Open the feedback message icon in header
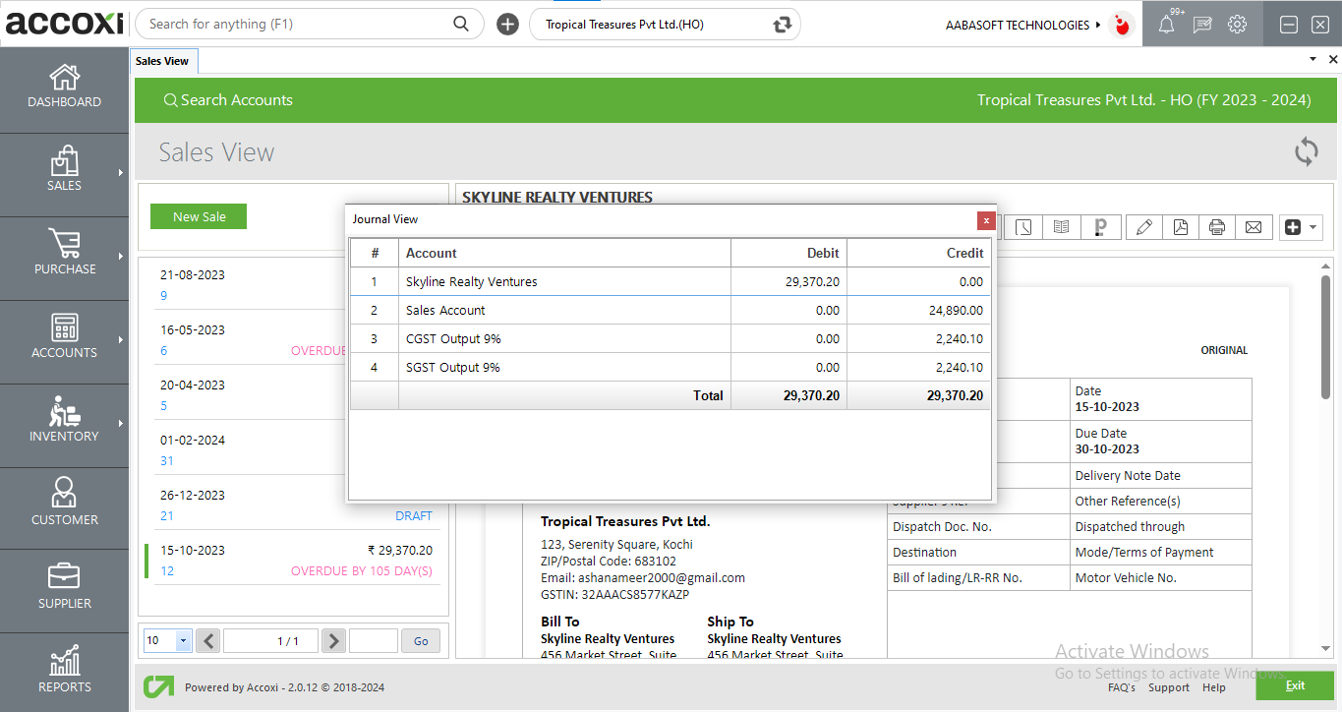This screenshot has height=712, width=1342. point(1201,25)
